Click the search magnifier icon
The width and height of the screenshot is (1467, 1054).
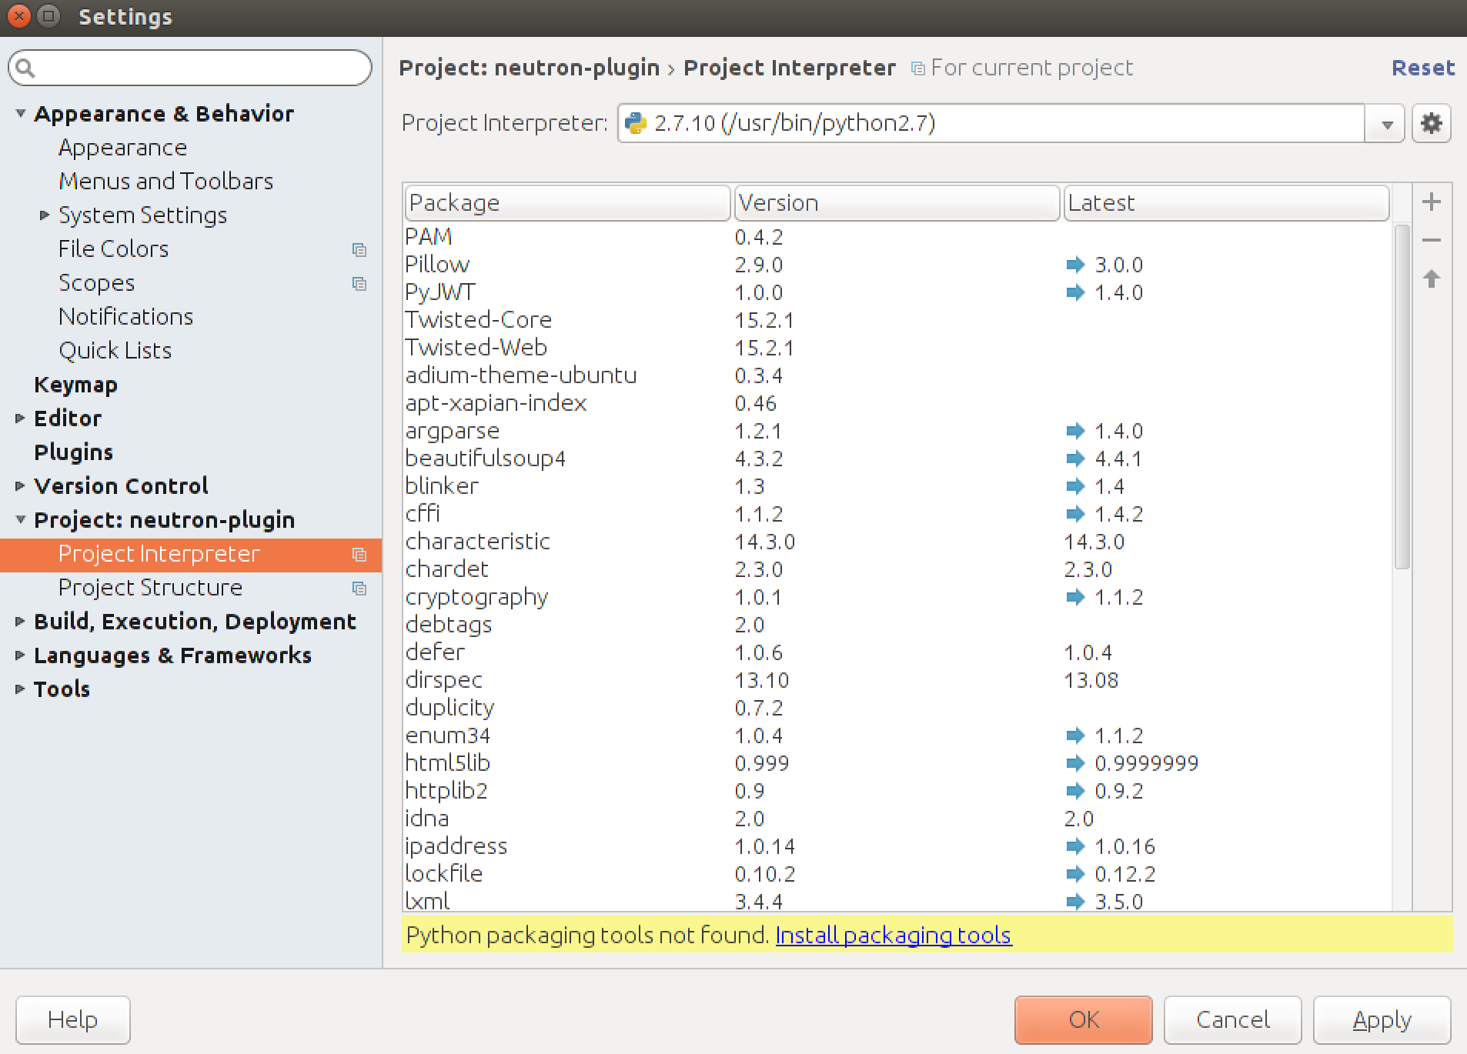(25, 68)
